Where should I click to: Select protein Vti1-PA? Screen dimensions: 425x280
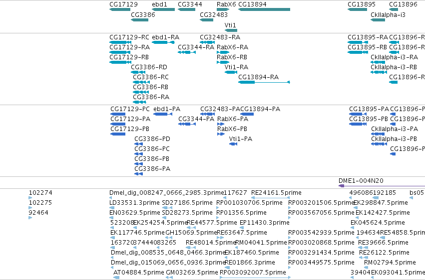coord(233,144)
